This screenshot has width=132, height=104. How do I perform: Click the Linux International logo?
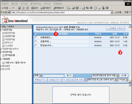(x=15, y=20)
